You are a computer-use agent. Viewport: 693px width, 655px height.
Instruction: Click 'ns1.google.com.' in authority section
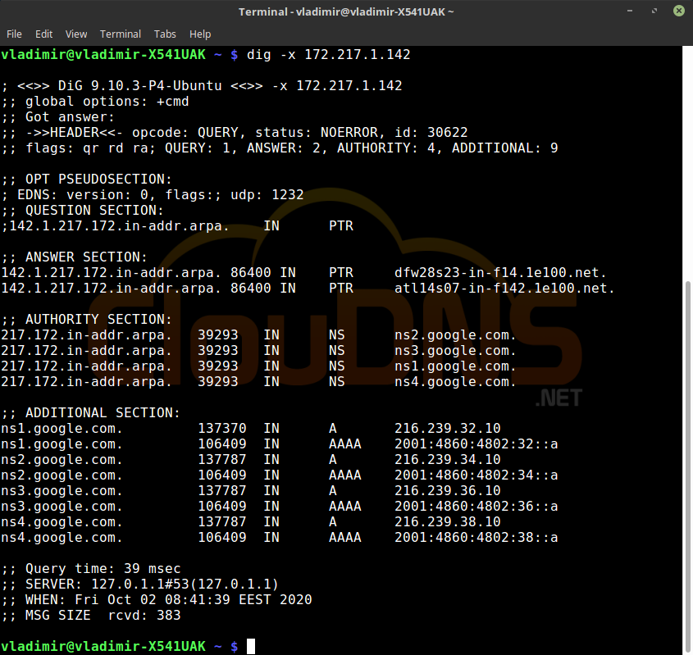tap(455, 366)
